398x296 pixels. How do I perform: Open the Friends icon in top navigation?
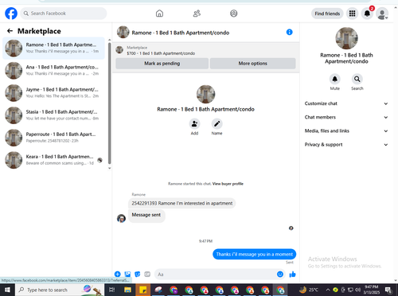click(x=197, y=14)
